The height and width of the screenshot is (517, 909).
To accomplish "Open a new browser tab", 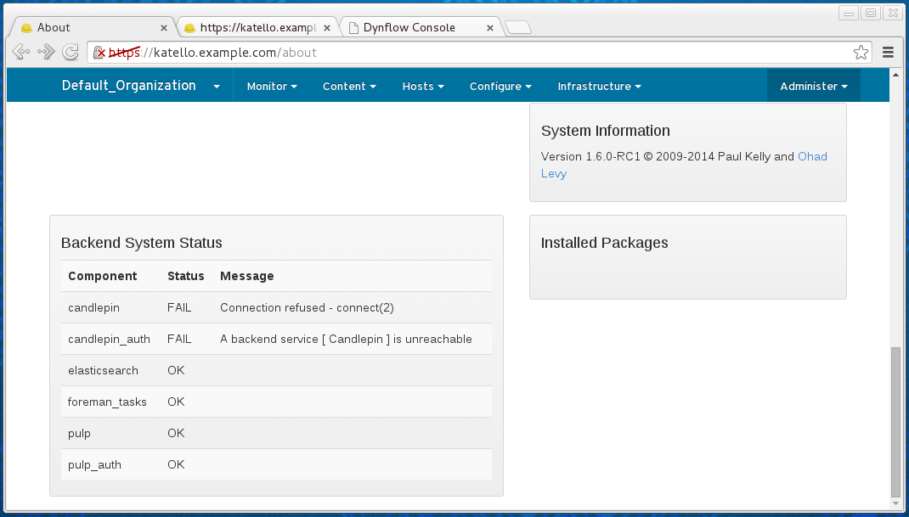I will [517, 27].
